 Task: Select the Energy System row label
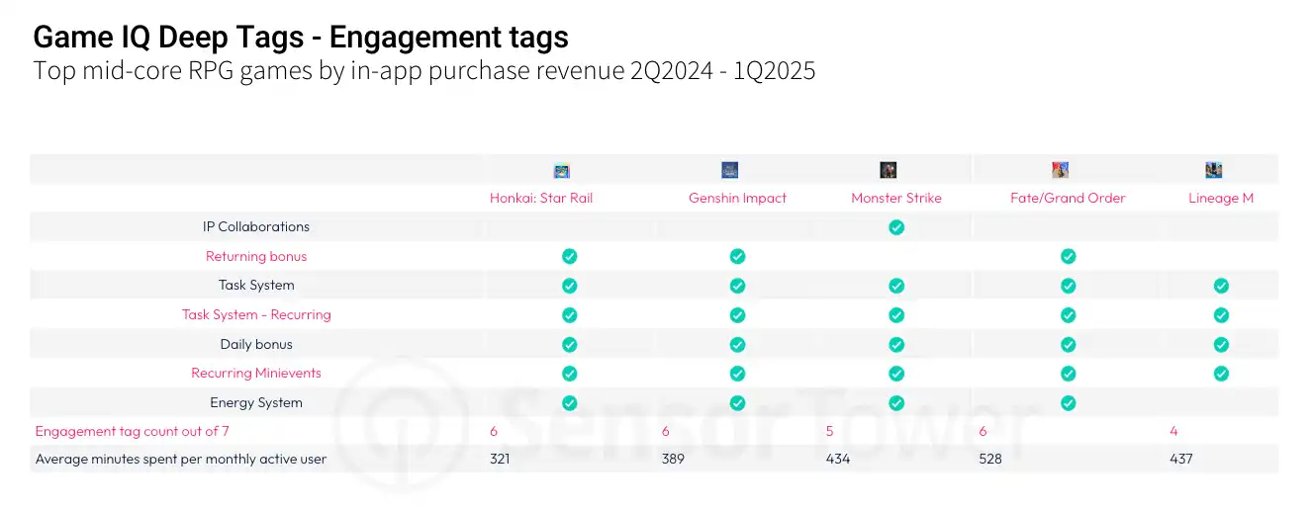256,403
